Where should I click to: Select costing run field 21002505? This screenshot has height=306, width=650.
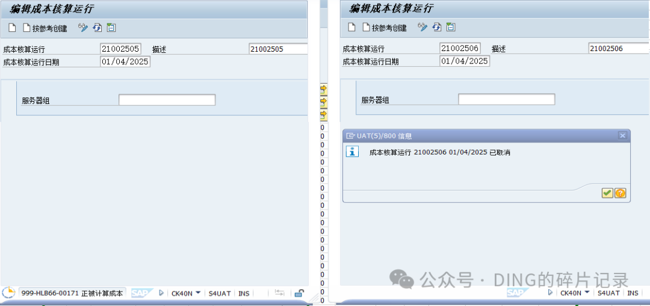(x=120, y=49)
